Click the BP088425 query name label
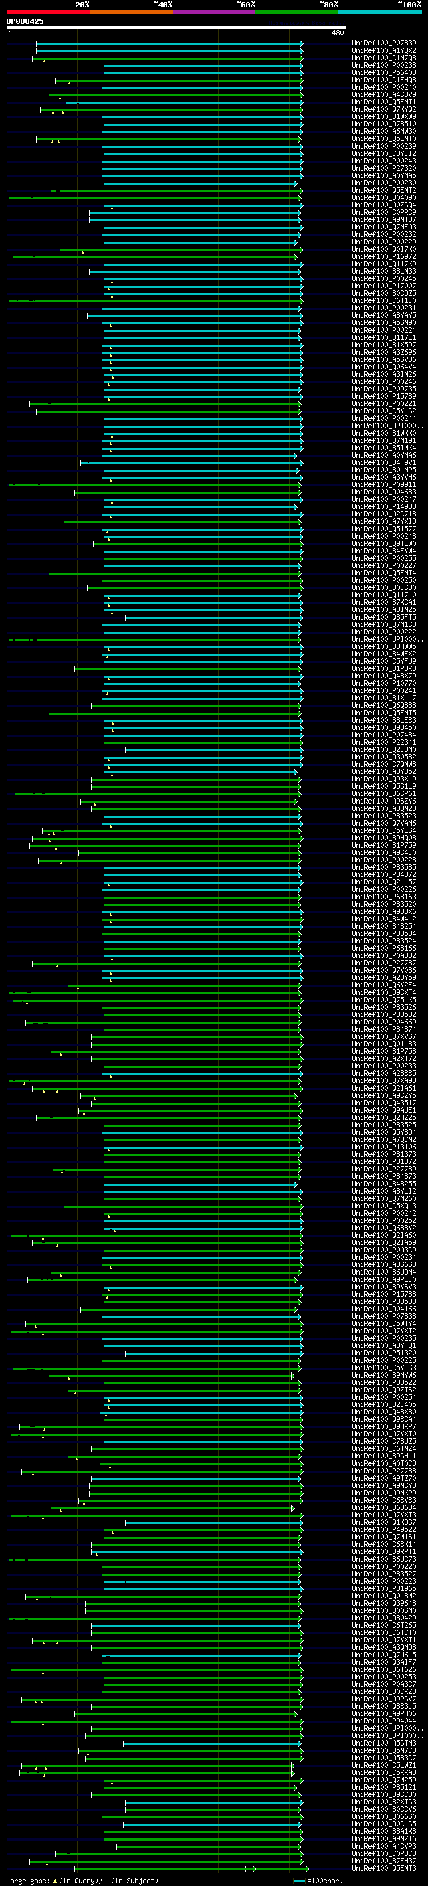This screenshot has width=428, height=1886. point(25,21)
